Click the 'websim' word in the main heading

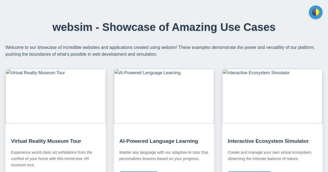pos(72,27)
